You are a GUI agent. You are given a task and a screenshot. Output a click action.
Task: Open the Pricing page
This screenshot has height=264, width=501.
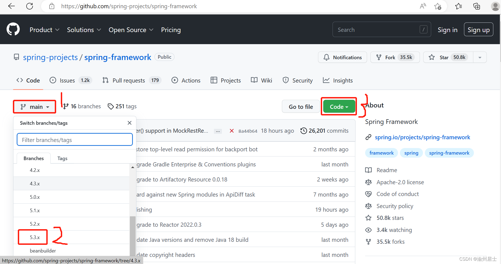point(171,30)
